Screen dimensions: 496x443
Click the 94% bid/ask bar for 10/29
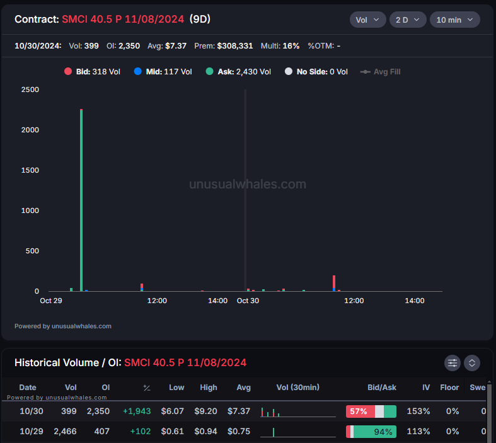(371, 432)
